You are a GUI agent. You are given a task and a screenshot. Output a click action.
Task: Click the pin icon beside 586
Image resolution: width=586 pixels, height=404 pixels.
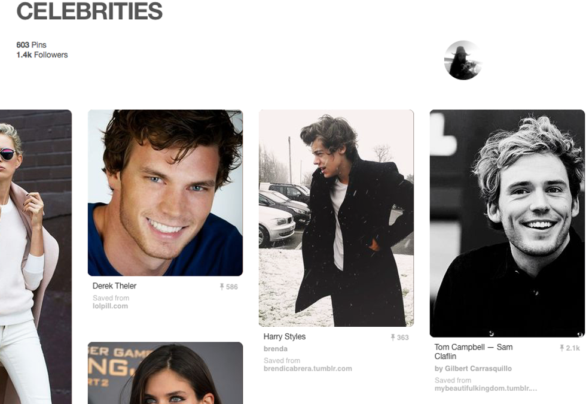click(222, 287)
